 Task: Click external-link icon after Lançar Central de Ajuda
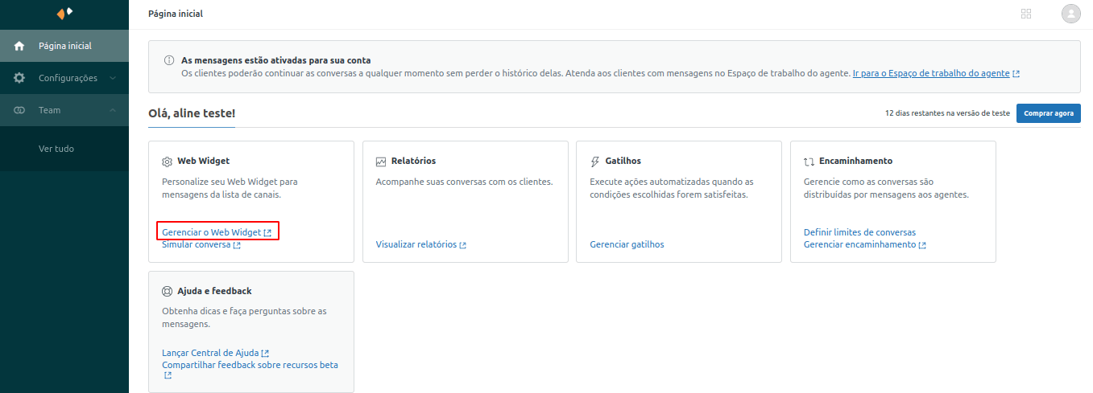pyautogui.click(x=265, y=354)
